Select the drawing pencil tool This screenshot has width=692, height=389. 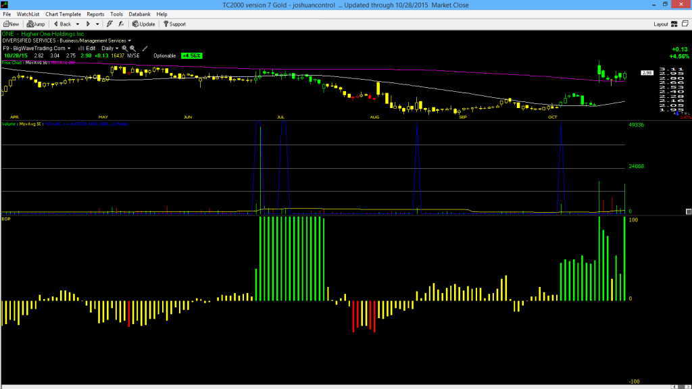[x=145, y=49]
